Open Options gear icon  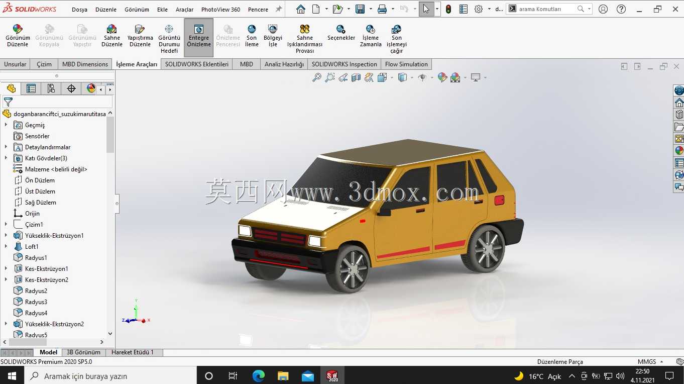pos(479,9)
